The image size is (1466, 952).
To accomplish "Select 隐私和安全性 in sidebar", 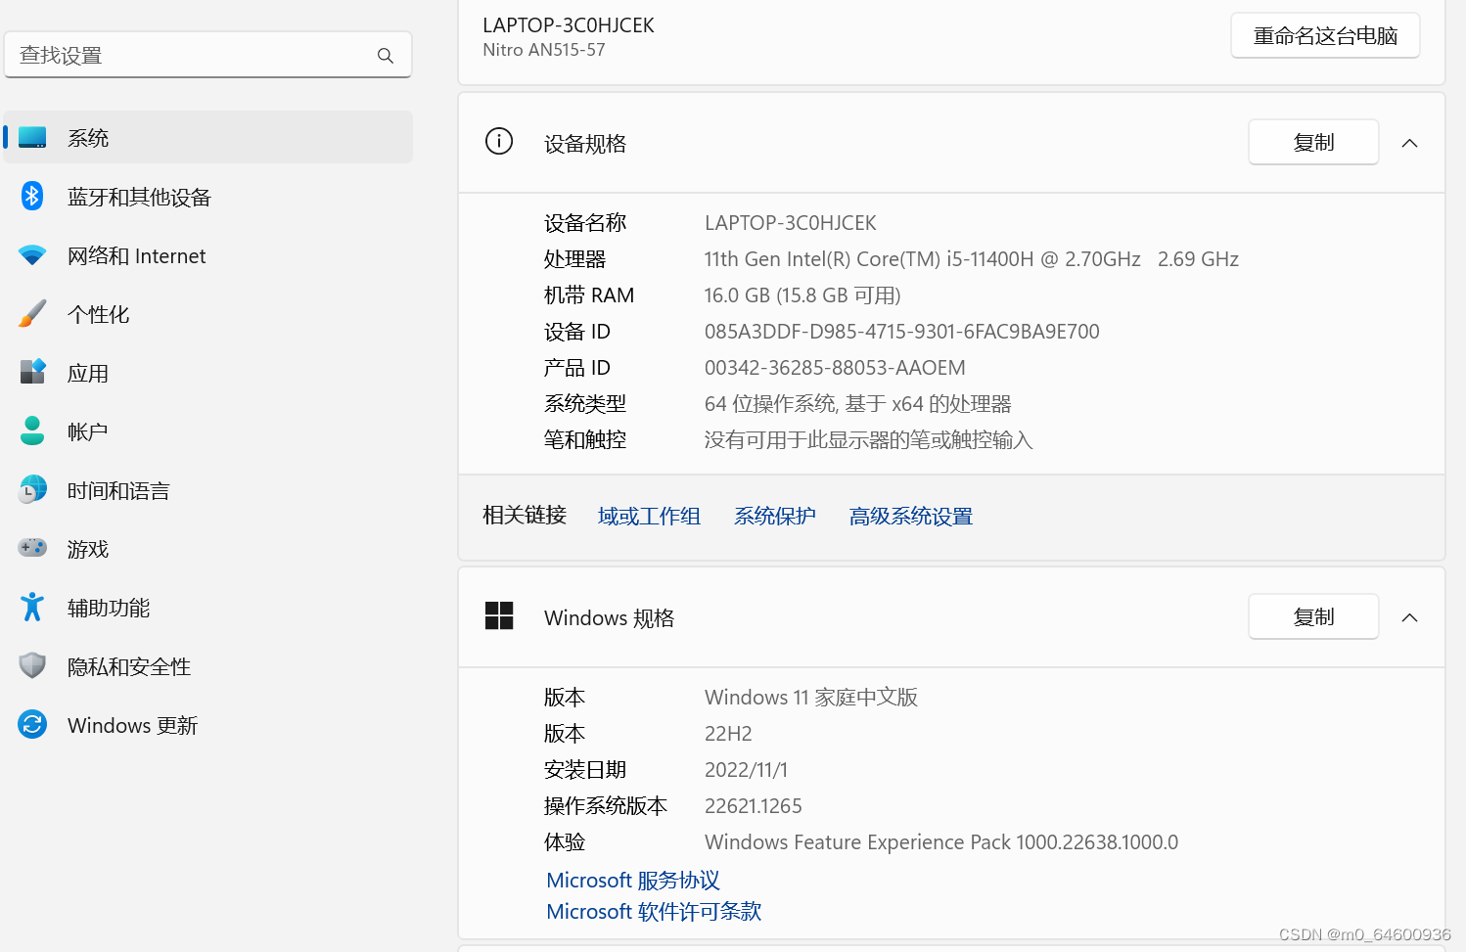I will point(208,665).
